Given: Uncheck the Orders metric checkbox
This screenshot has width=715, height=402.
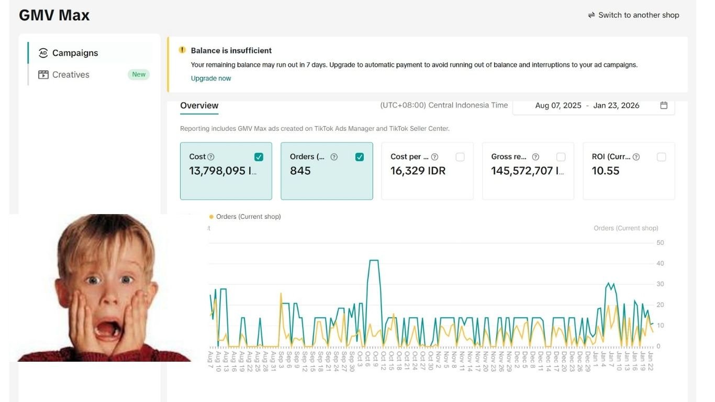Looking at the screenshot, I should point(360,157).
